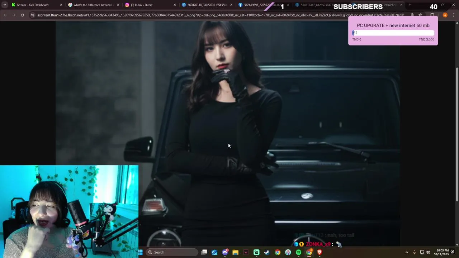
Task: Go back to the previous page
Action: point(5,15)
